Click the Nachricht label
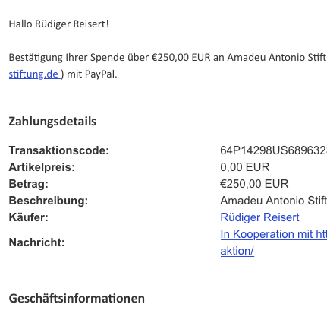The width and height of the screenshot is (327, 320). (37, 242)
